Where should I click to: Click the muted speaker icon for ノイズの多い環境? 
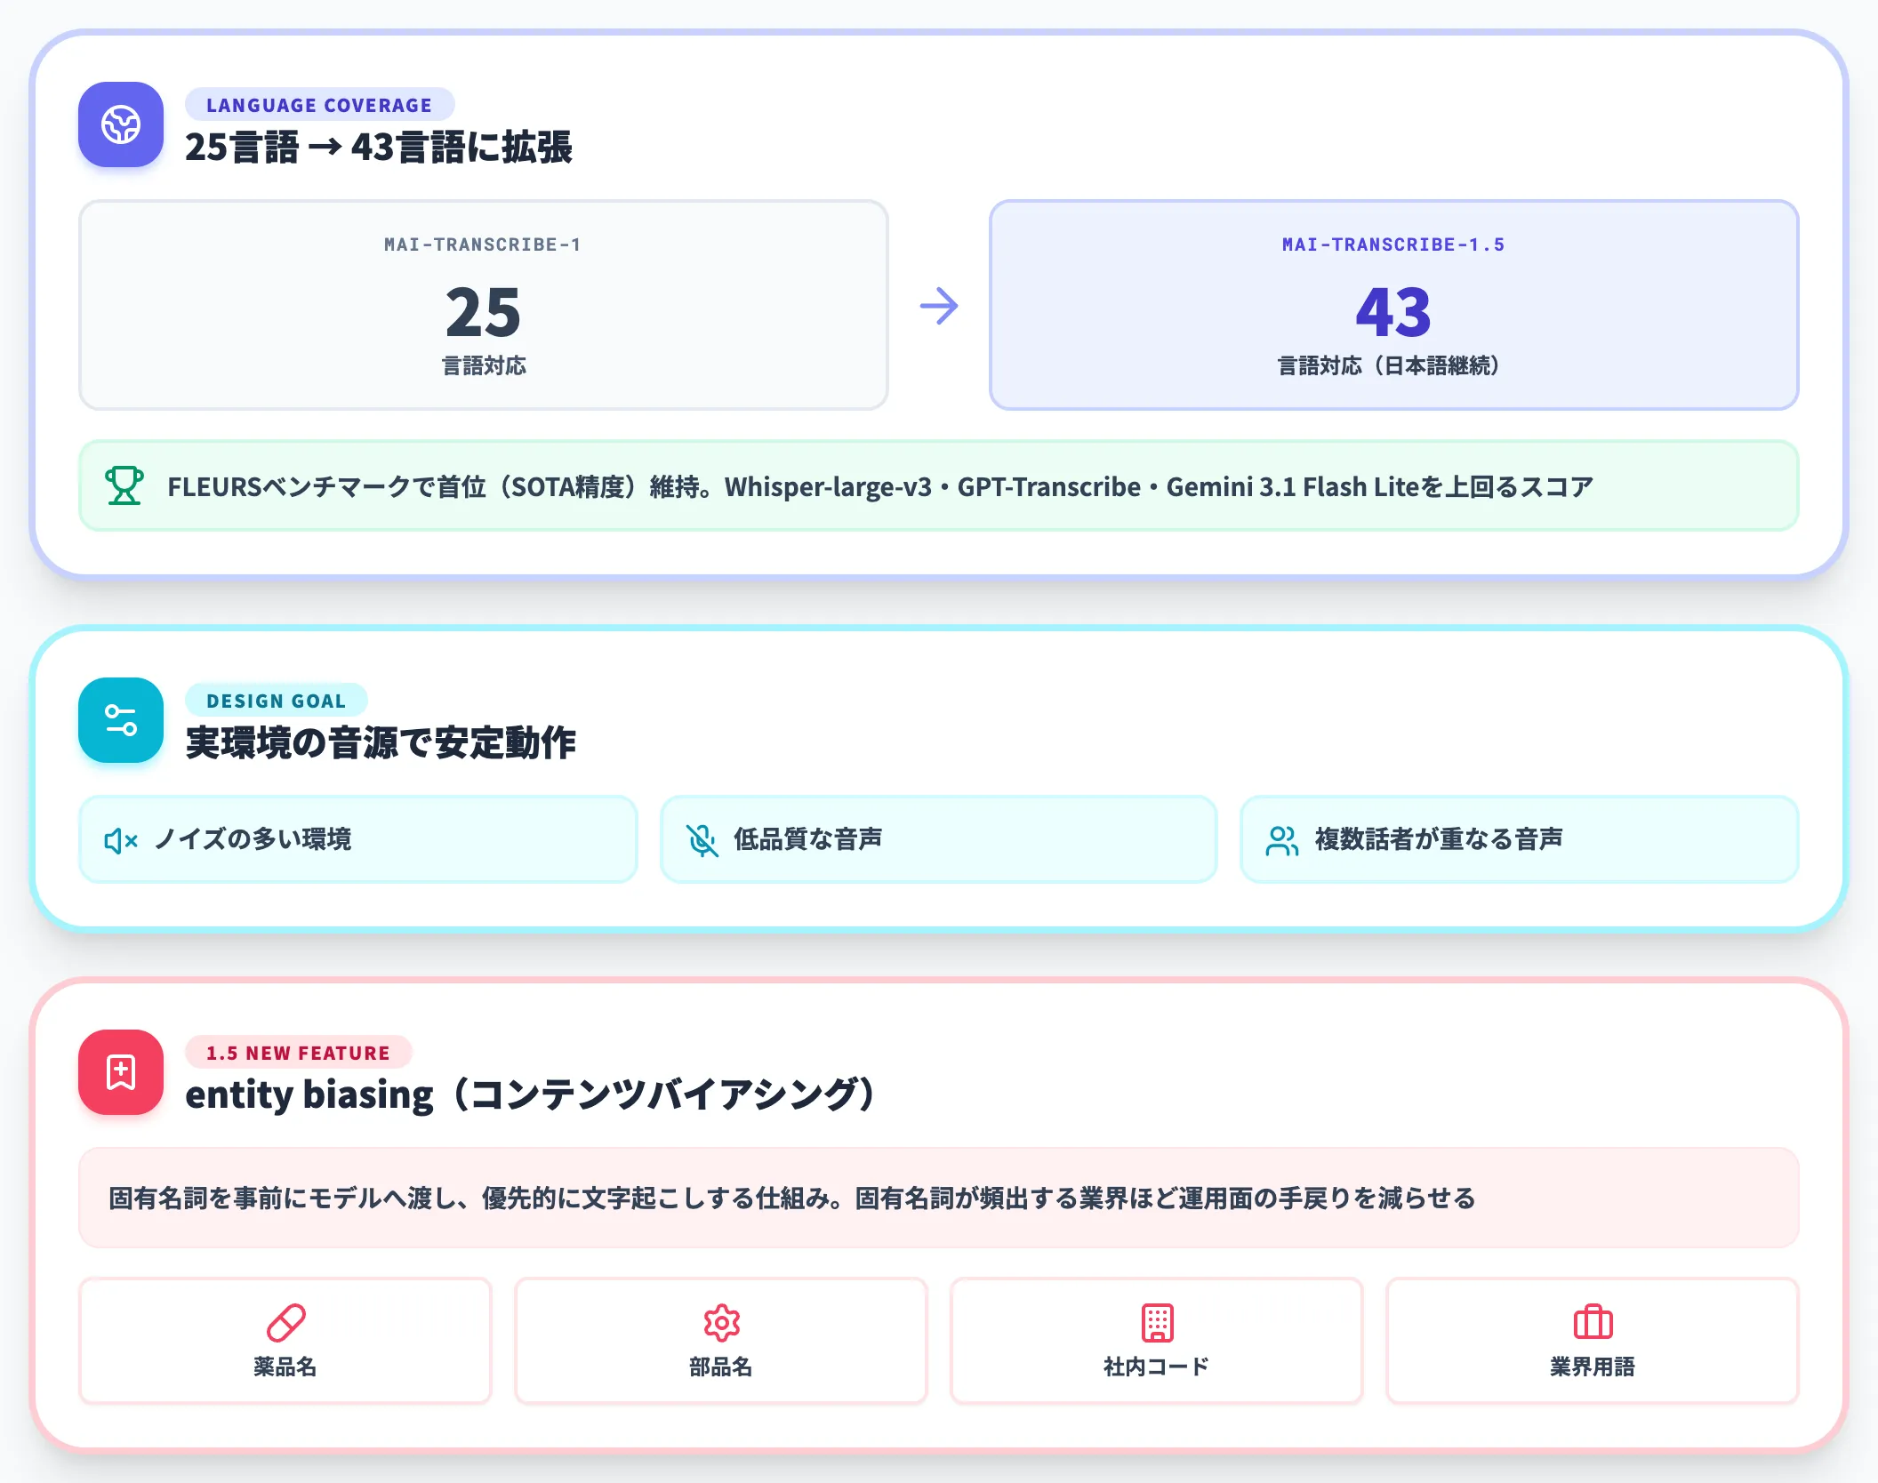click(x=121, y=840)
